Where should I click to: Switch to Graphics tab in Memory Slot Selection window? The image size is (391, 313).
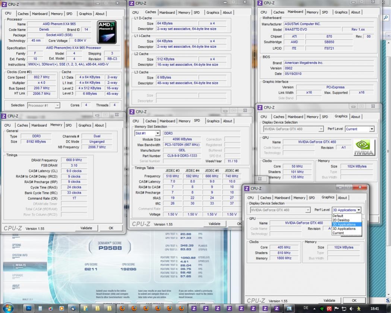point(213,121)
